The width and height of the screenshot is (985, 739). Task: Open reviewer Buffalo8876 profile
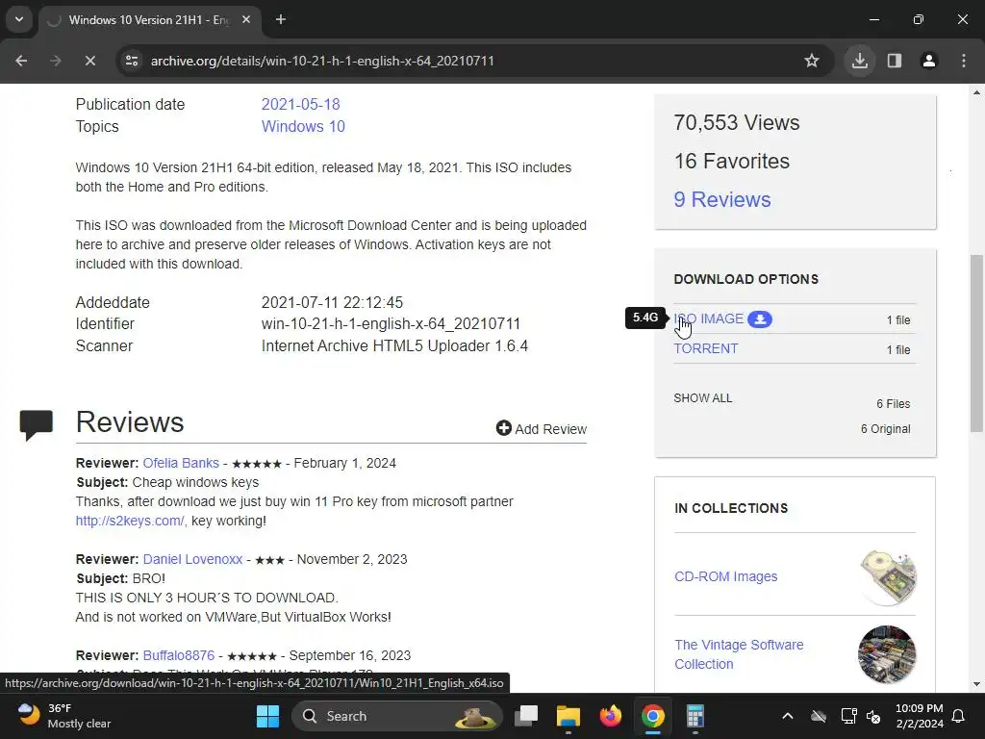point(178,655)
